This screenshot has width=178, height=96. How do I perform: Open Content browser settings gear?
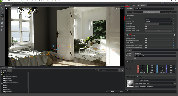(x=123, y=70)
